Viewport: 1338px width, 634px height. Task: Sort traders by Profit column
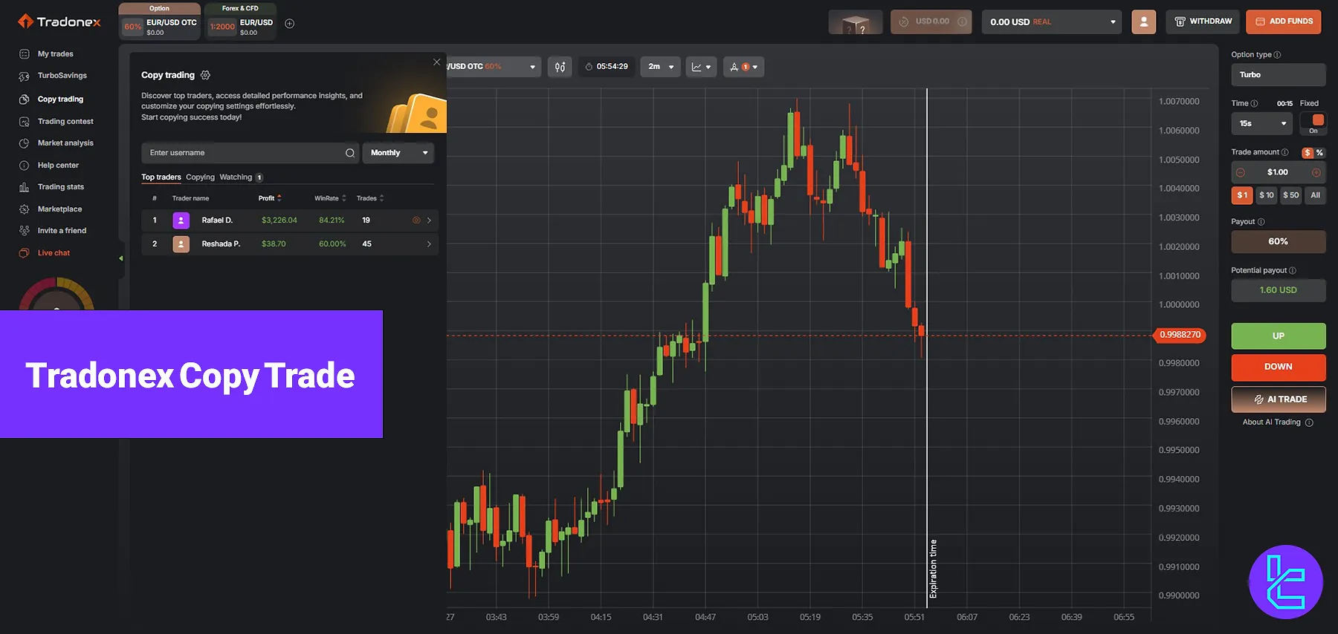270,198
